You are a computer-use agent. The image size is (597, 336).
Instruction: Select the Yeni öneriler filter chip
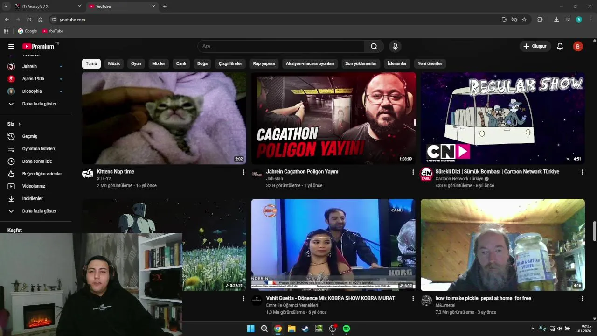(430, 63)
